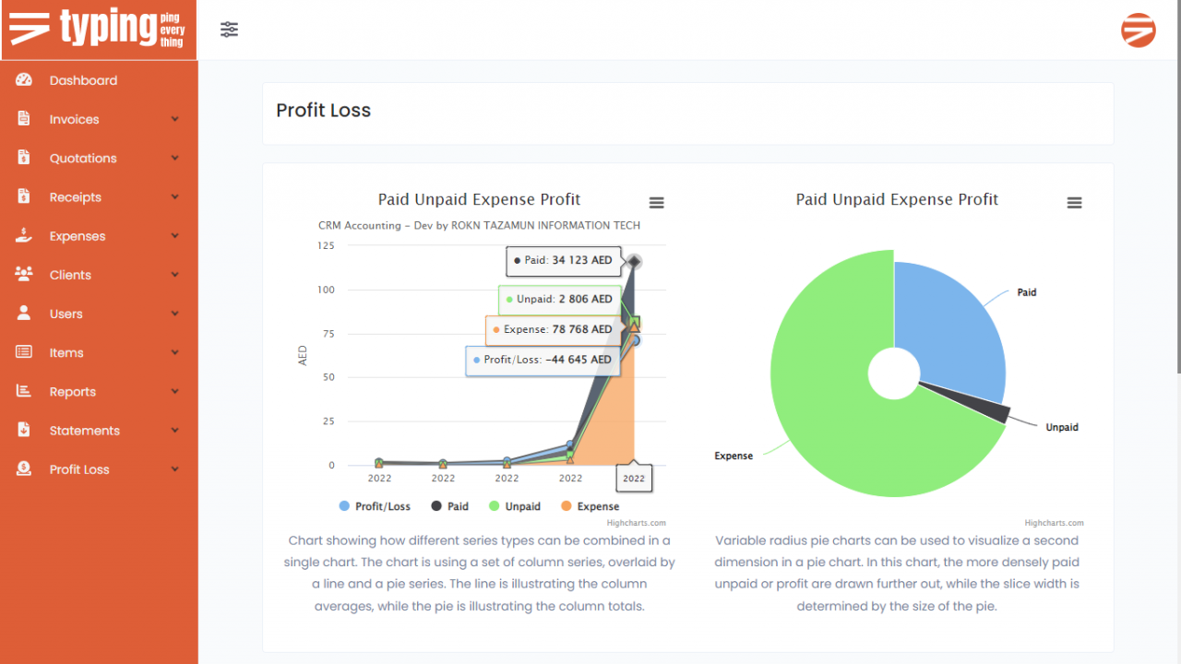1181x664 pixels.
Task: Expand the Quotations sidebar section
Action: [x=175, y=158]
